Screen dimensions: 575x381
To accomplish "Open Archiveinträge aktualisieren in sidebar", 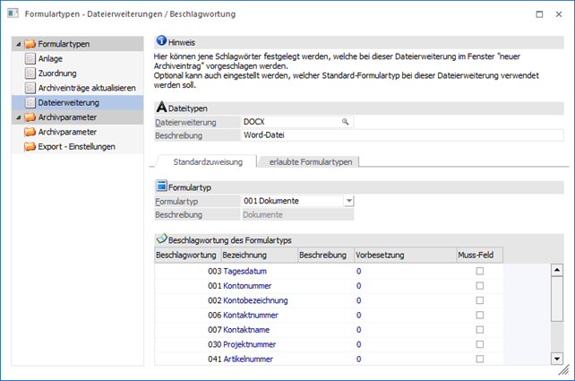I will coord(87,88).
